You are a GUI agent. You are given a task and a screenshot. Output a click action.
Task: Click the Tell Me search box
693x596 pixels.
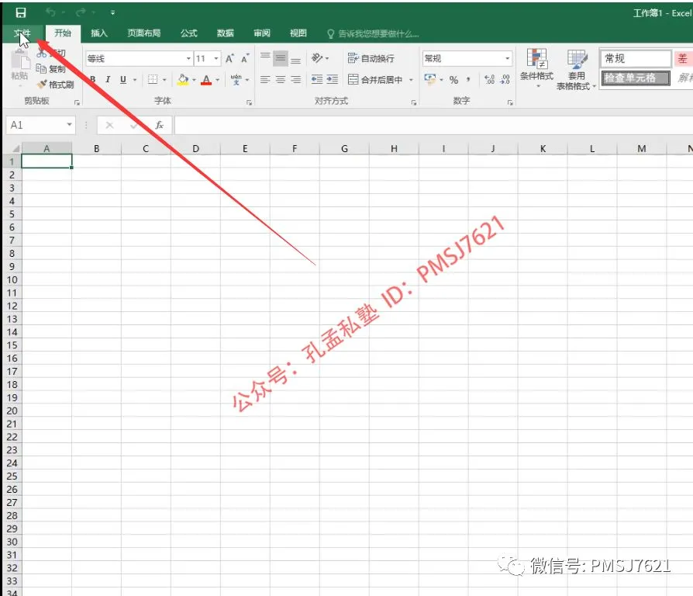click(373, 33)
